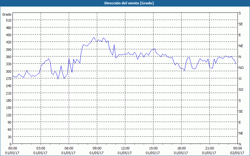Click the 330 y-axis tick label

tap(9, 64)
